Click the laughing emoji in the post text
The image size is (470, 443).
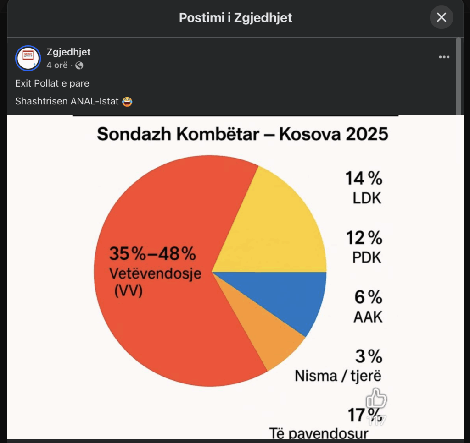(128, 102)
